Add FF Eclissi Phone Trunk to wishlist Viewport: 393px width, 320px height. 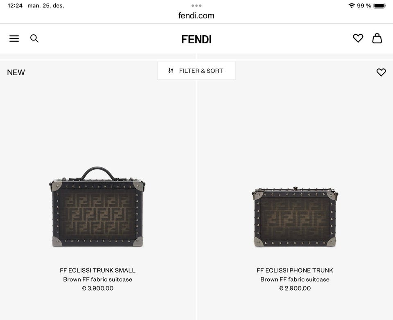(x=381, y=72)
